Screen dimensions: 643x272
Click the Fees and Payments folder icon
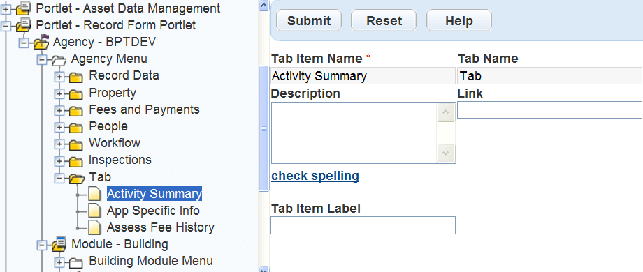76,110
